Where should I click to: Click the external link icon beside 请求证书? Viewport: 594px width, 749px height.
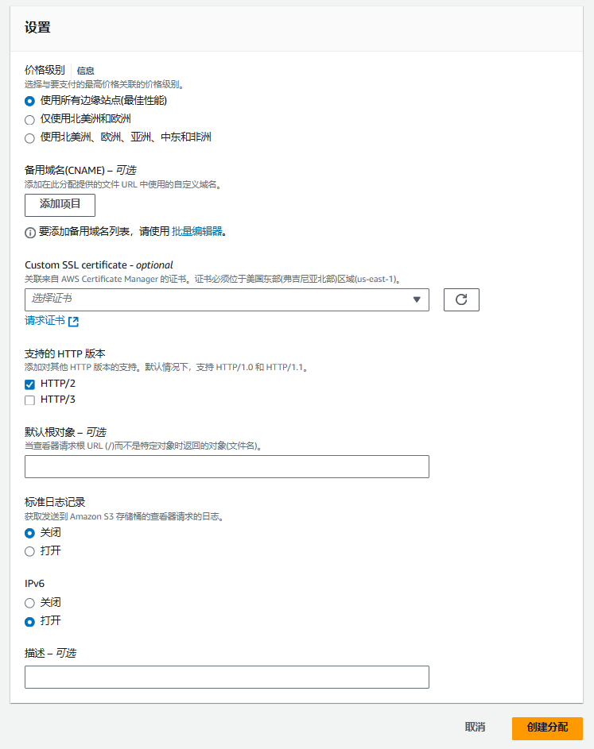73,322
